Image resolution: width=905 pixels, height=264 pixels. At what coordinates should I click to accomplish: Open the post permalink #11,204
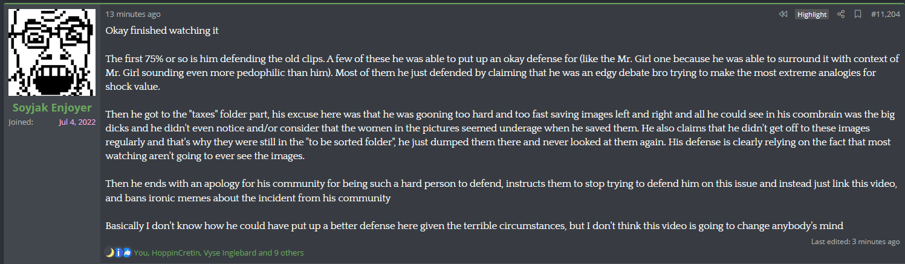pos(885,14)
